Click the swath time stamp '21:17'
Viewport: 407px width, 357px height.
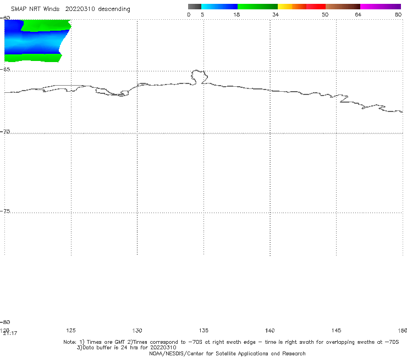tap(10, 333)
